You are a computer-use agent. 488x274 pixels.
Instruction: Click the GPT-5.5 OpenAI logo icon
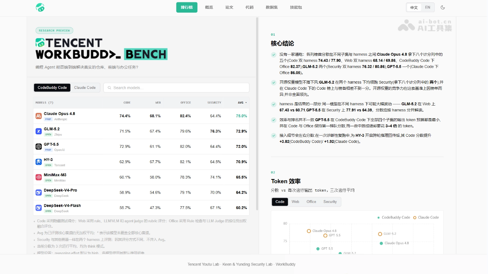point(39,147)
